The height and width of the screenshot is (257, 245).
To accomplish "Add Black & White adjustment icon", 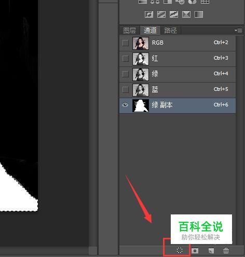I will [x=168, y=2].
